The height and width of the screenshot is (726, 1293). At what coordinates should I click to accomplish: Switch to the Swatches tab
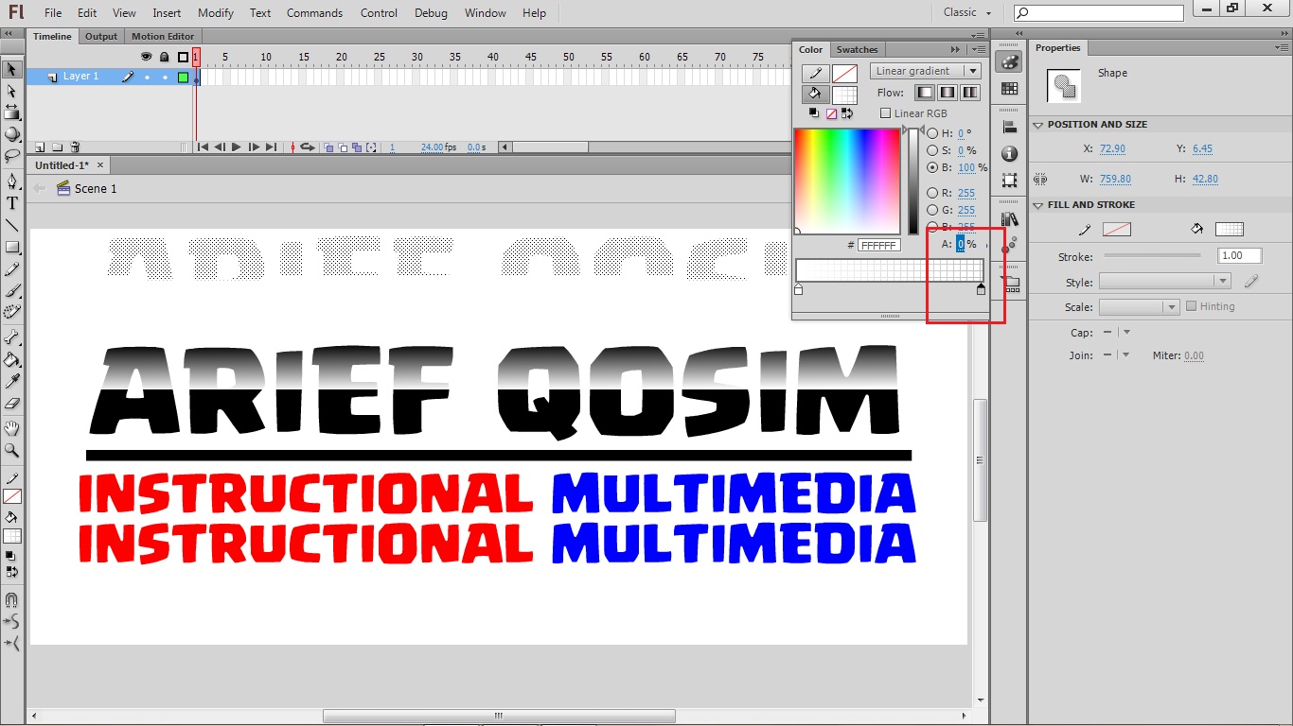[857, 50]
